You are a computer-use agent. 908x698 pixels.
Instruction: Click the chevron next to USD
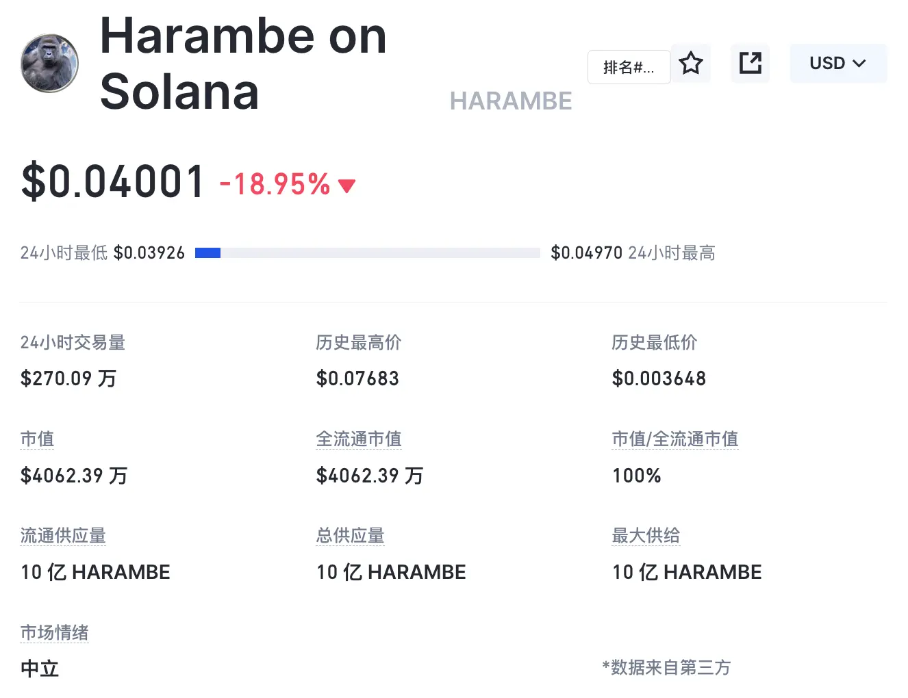[859, 64]
